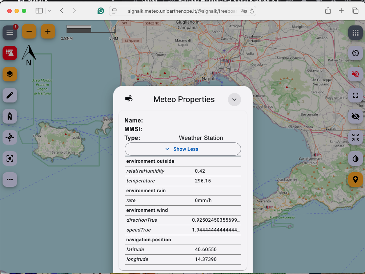
Task: Center map on vessel focus button
Action: point(10,158)
